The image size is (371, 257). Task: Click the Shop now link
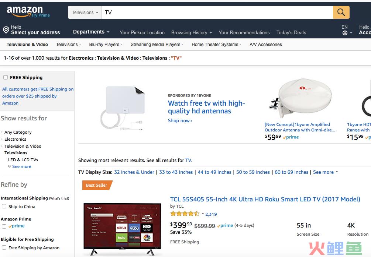(x=180, y=121)
